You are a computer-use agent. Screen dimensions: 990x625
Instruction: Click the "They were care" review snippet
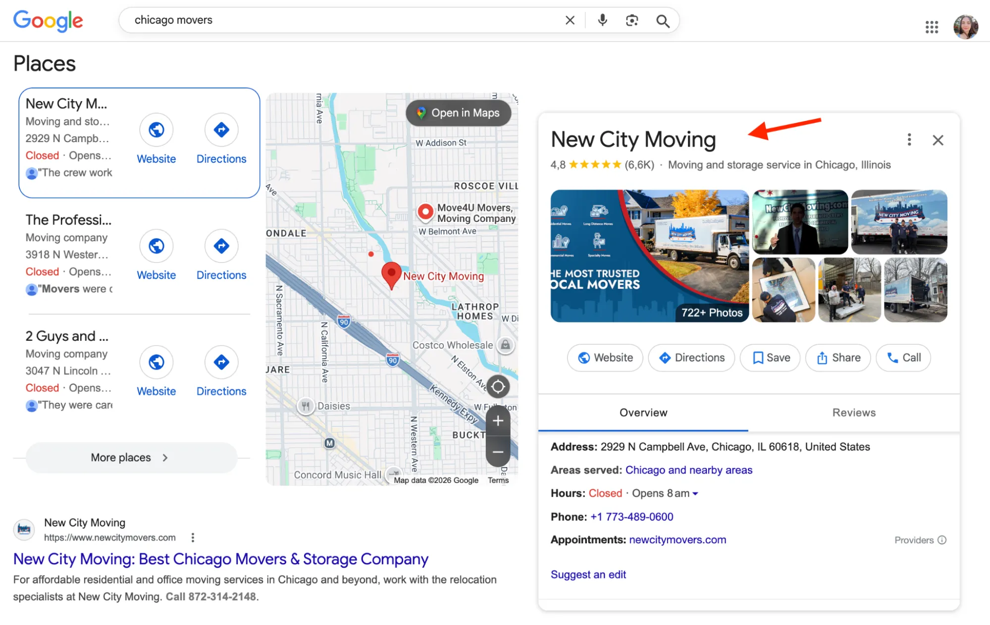point(75,405)
